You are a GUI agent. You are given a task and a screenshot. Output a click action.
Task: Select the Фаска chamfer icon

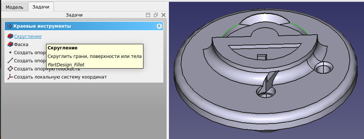(x=10, y=44)
